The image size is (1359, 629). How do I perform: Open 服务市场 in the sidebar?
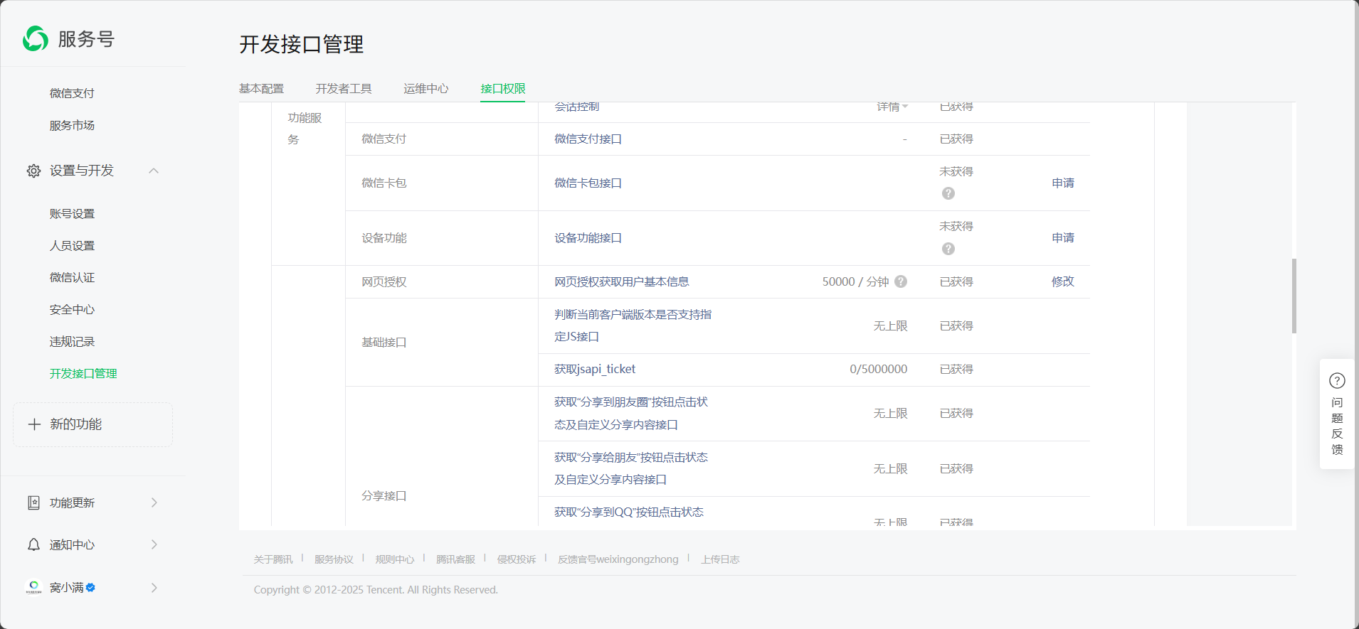tap(72, 125)
